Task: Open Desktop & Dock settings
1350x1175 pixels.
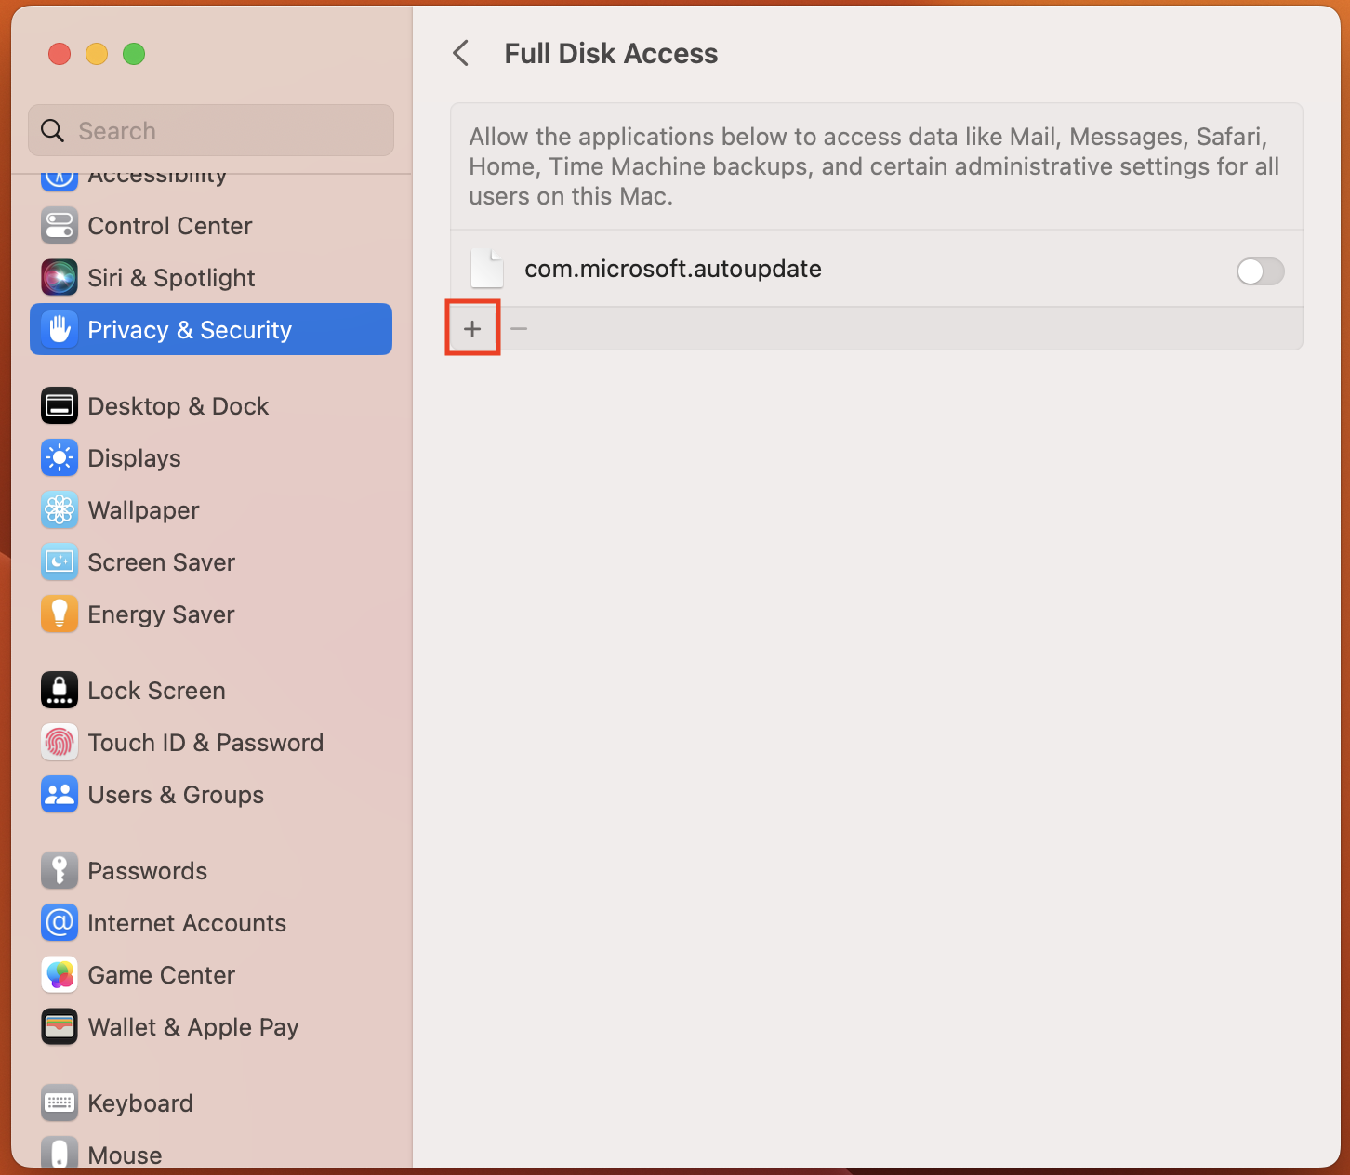Action: click(179, 406)
